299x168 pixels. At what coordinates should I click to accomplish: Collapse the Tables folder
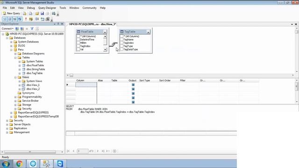point(15,57)
